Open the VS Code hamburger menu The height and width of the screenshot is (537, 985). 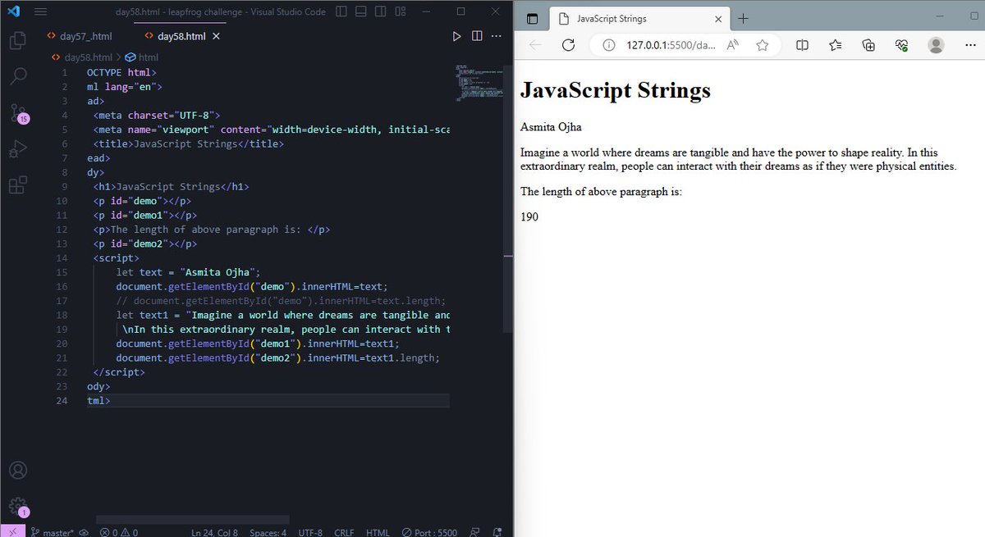(x=40, y=11)
